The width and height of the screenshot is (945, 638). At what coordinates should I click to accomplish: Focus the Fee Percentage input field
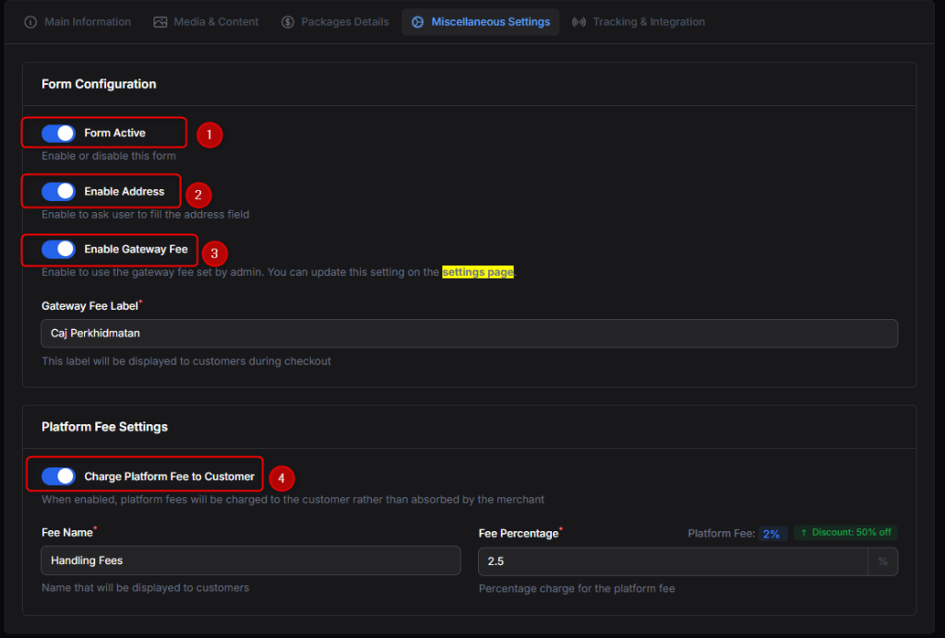click(x=673, y=561)
